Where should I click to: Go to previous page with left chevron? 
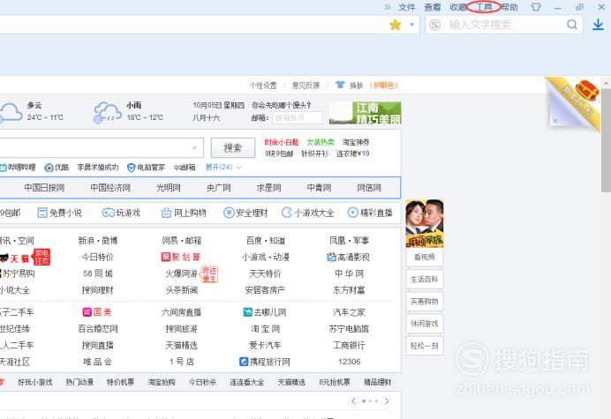tap(353, 400)
